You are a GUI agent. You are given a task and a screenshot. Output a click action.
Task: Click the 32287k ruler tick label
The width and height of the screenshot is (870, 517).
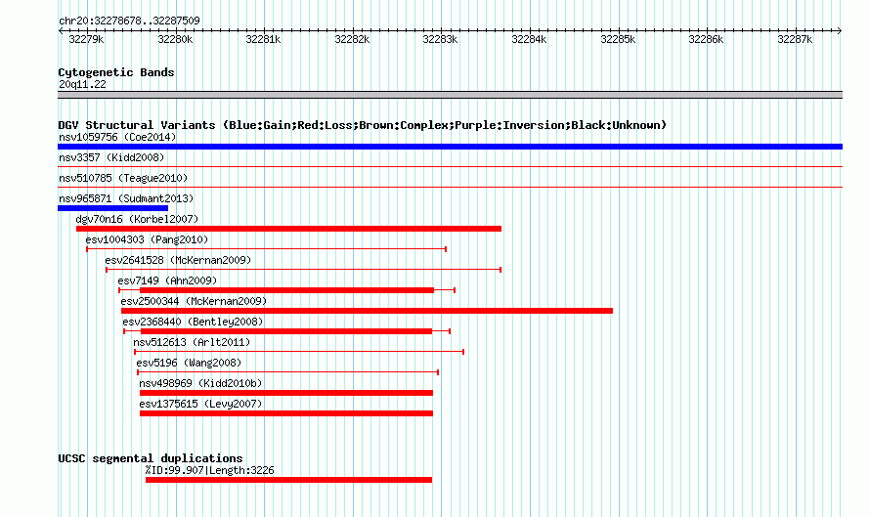tap(795, 39)
